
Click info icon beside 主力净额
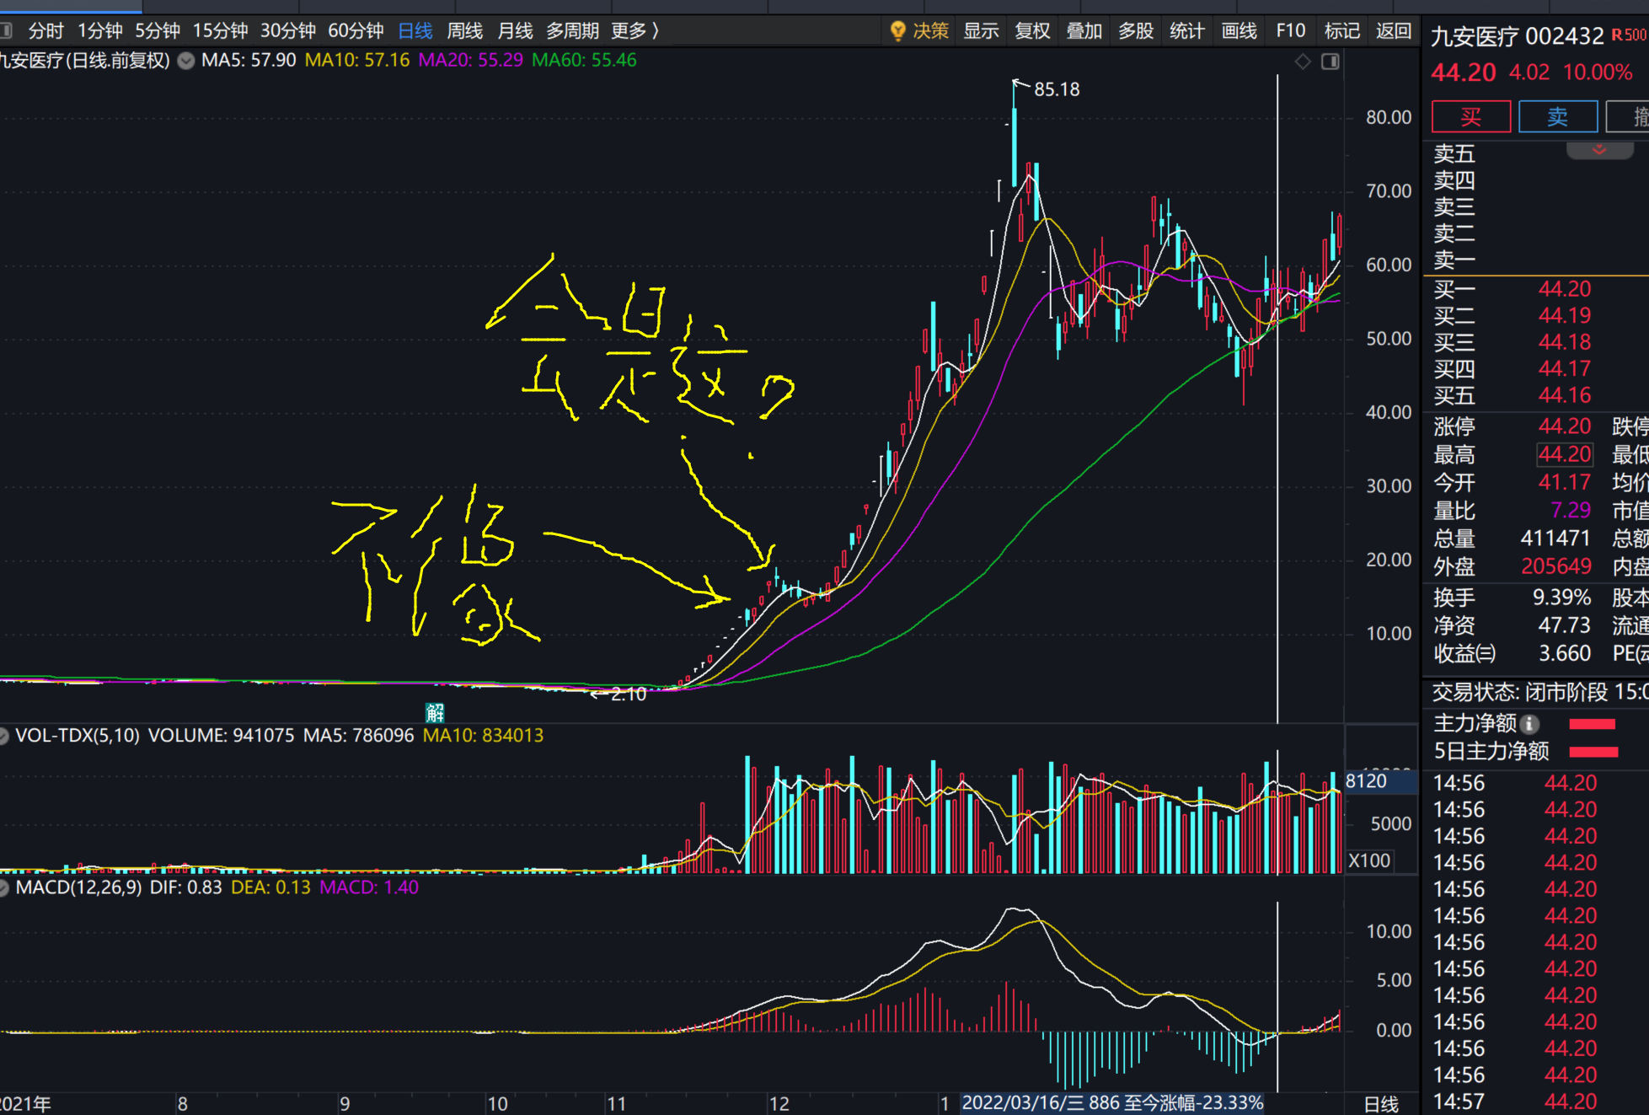[1530, 724]
